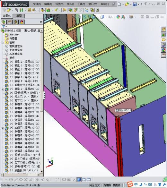Toggle two-view horizontal viewport layout
This screenshot has width=167, height=188.
coord(84,180)
